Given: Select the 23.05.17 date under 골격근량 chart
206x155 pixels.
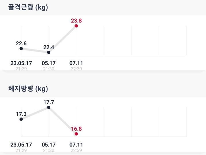Looking at the screenshot, I should point(21,63).
